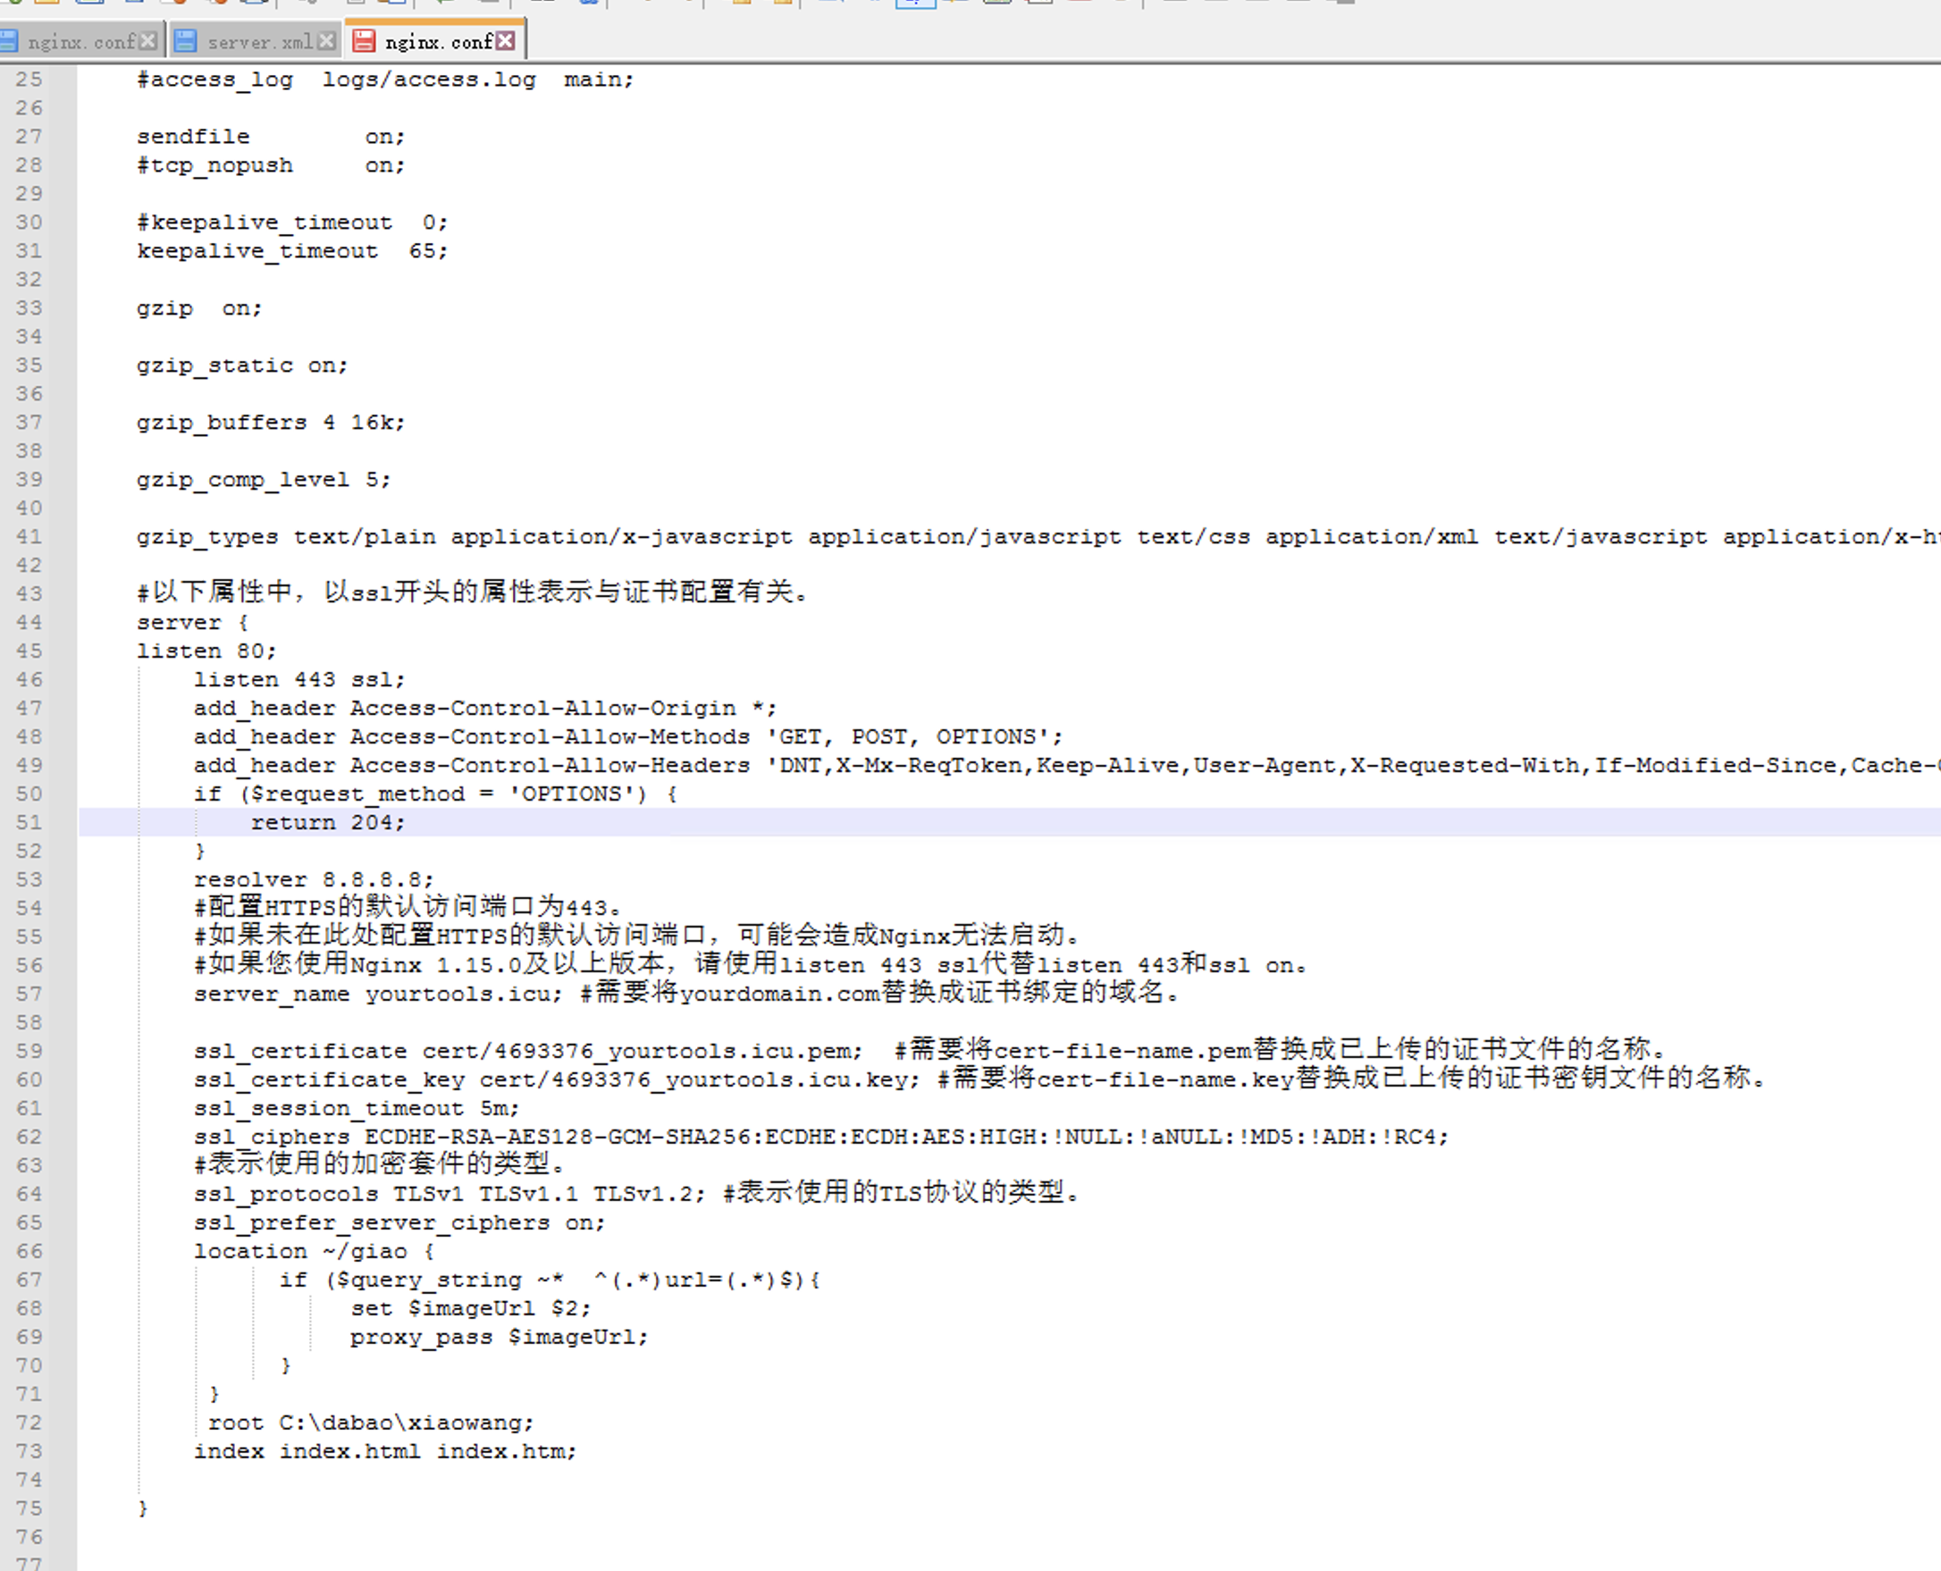Close the active nginx.conf tab
Image resolution: width=1941 pixels, height=1571 pixels.
point(506,41)
